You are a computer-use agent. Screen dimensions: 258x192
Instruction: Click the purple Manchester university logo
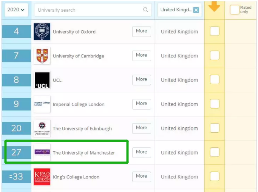(x=42, y=152)
